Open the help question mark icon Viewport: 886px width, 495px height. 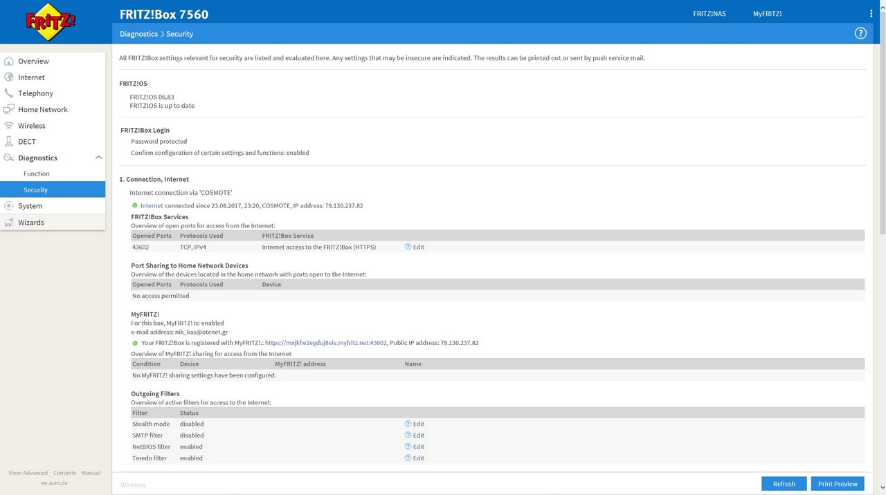[x=860, y=33]
